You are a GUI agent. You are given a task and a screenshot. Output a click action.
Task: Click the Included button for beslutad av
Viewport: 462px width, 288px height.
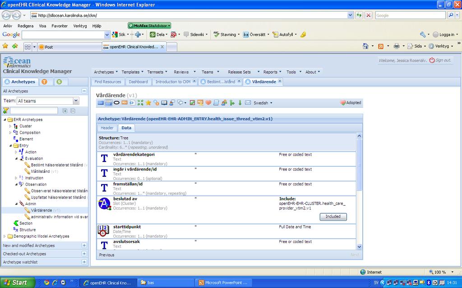333,216
